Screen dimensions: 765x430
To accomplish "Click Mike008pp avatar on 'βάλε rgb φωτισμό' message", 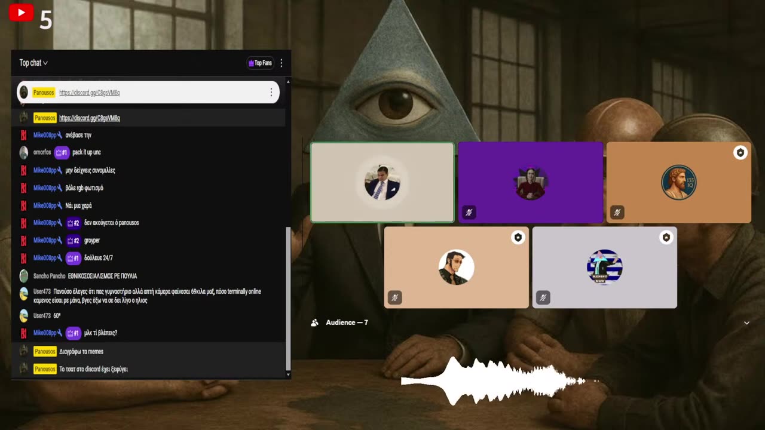I will (x=24, y=188).
